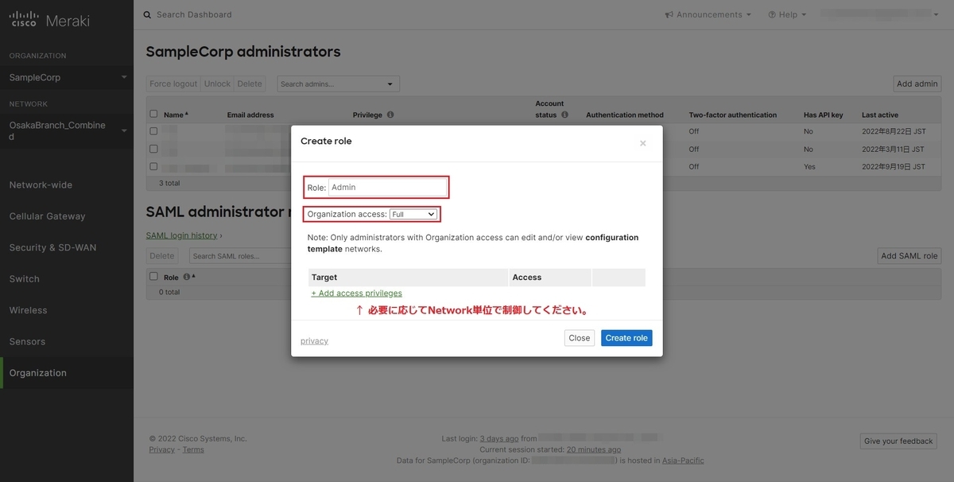This screenshot has height=482, width=954.
Task: Click the search magnifier icon
Action: click(147, 14)
